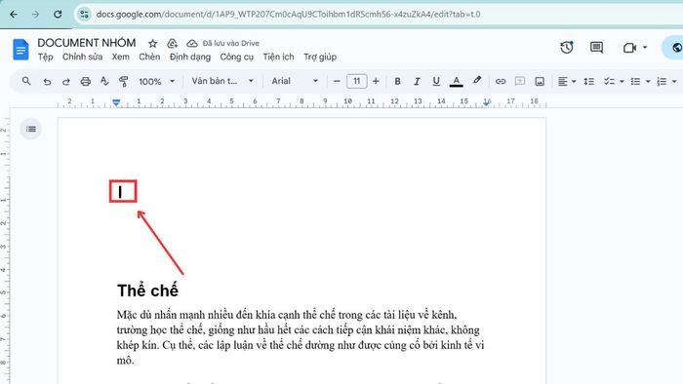Reload the page with refresh icon
This screenshot has height=384, width=683.
click(58, 15)
